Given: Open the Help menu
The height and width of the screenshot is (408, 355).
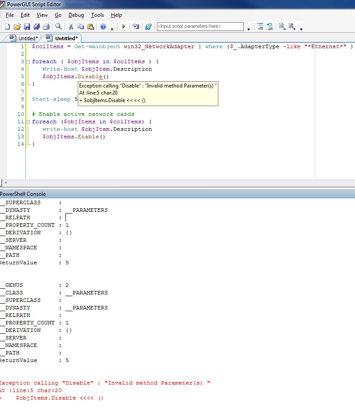Looking at the screenshot, I should 116,15.
